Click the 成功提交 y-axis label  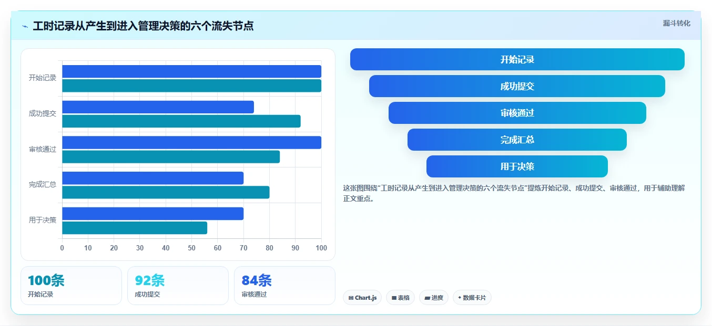click(x=43, y=113)
